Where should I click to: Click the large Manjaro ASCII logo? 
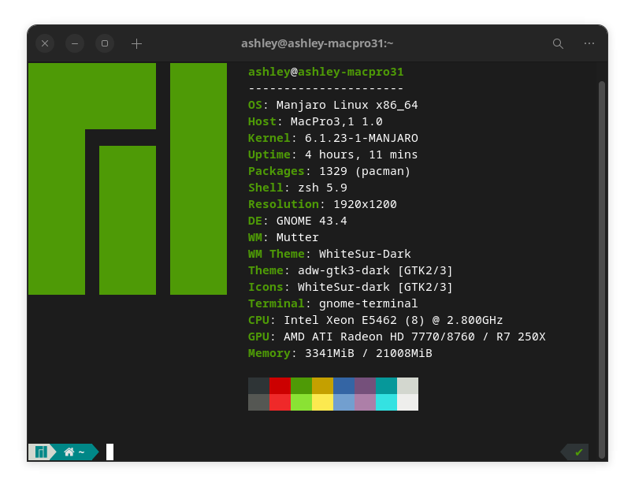click(128, 179)
